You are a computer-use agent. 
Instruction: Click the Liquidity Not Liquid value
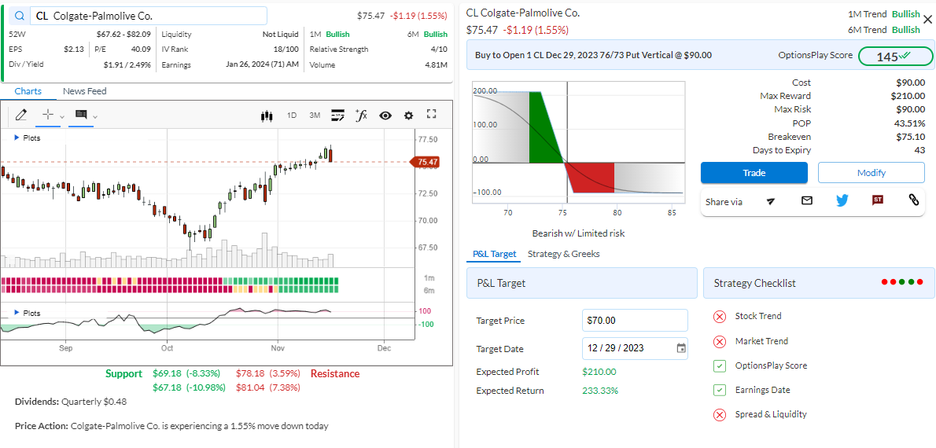pyautogui.click(x=281, y=34)
